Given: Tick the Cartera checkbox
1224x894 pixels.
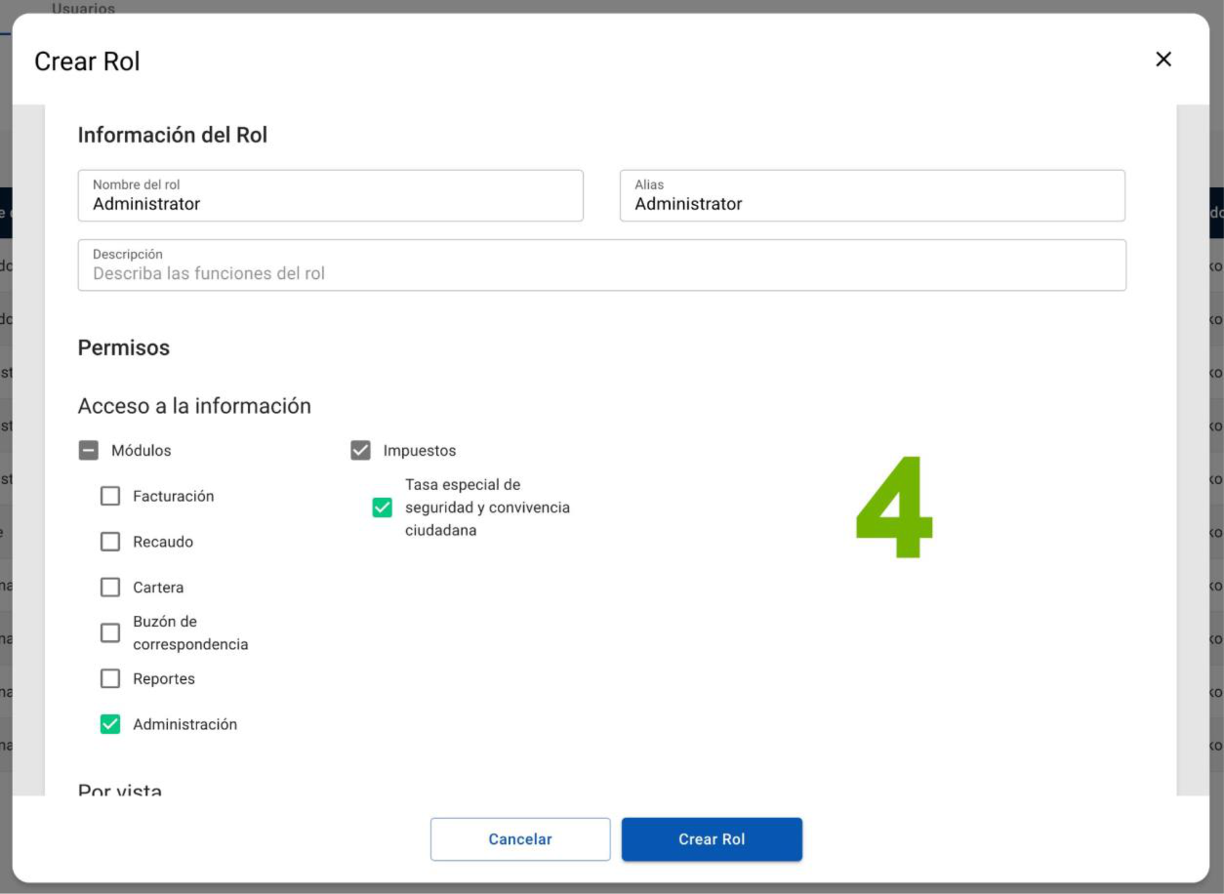Looking at the screenshot, I should 110,587.
